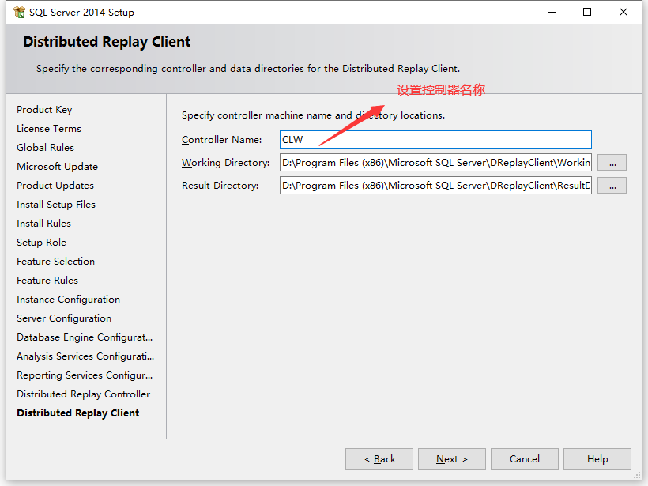
Task: Select the Database Engine Configuration step
Action: click(x=85, y=337)
